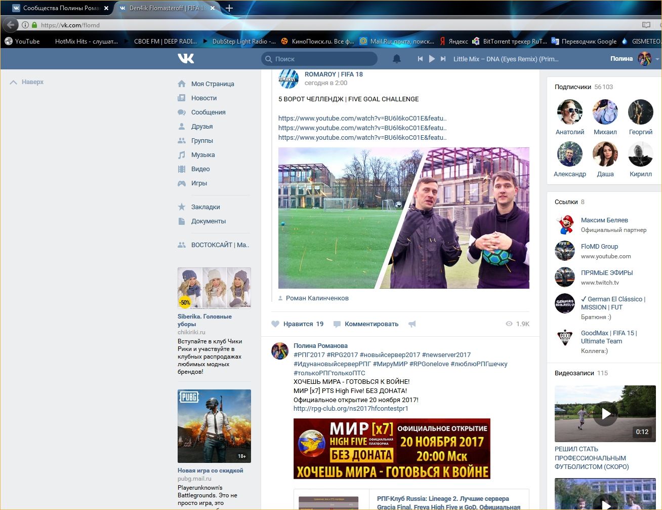Open Сообщения in the left menu
The height and width of the screenshot is (510, 662).
208,112
